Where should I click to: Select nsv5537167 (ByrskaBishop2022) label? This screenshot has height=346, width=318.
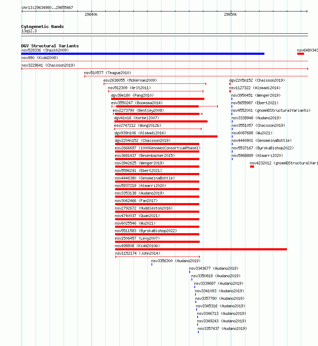coord(263,148)
